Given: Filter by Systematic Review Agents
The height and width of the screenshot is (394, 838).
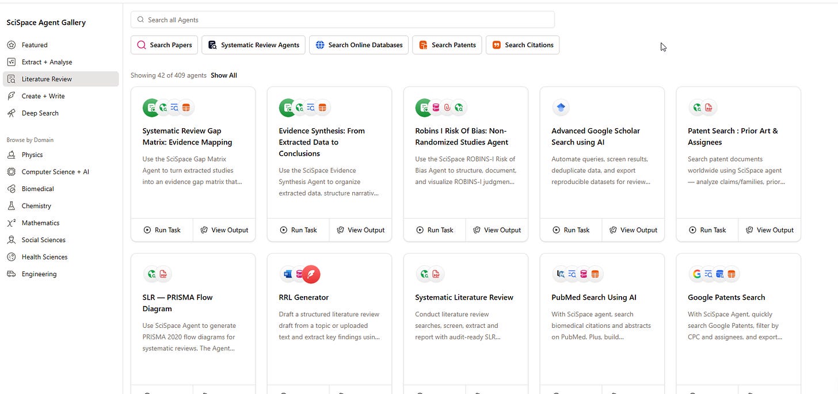Looking at the screenshot, I should tap(254, 45).
